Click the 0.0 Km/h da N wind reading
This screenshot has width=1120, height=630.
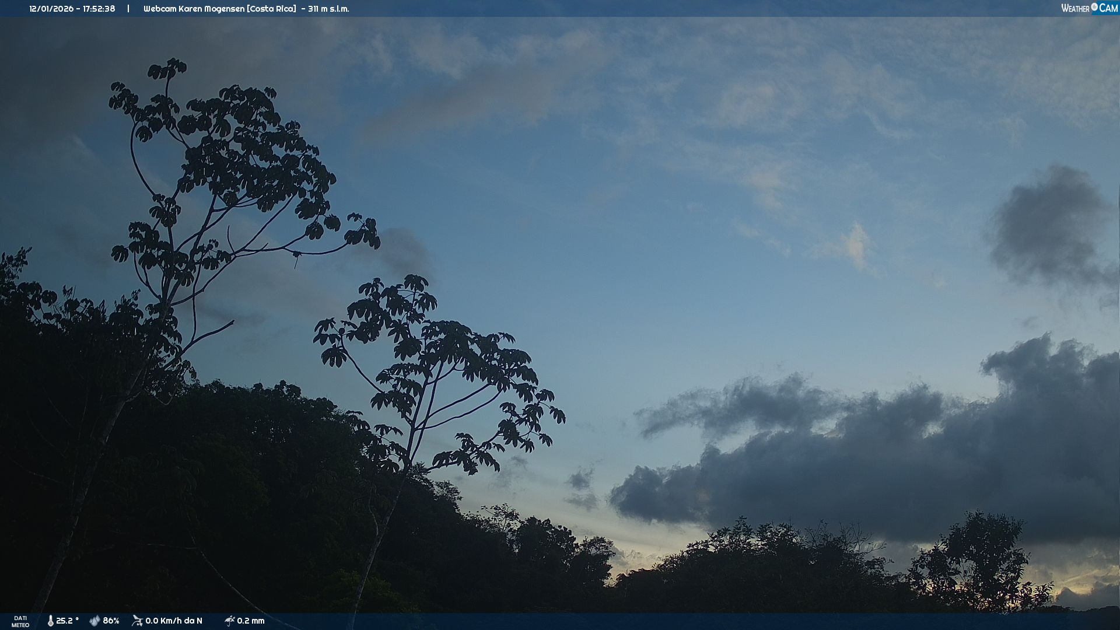[174, 621]
